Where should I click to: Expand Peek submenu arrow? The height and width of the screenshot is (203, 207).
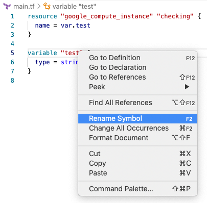tap(187, 87)
